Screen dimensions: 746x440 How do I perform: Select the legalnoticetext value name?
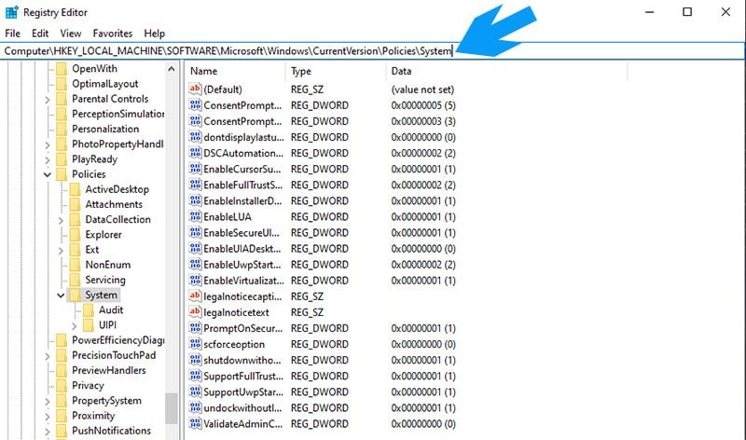[236, 312]
